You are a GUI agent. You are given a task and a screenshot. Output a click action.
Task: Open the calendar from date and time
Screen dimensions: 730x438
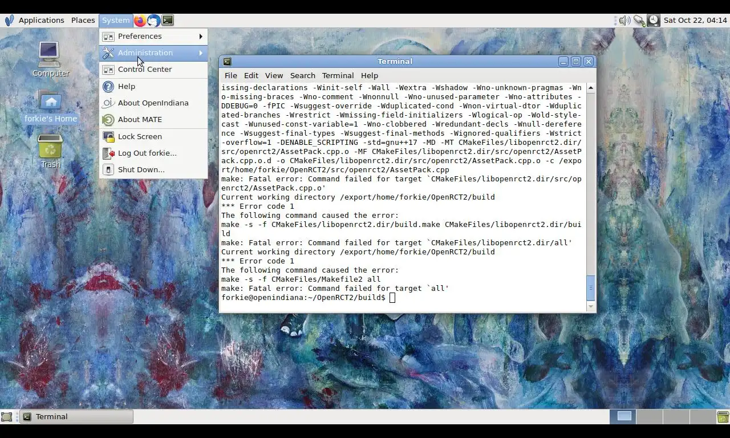point(695,21)
